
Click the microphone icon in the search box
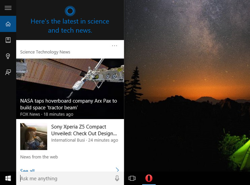(x=117, y=178)
